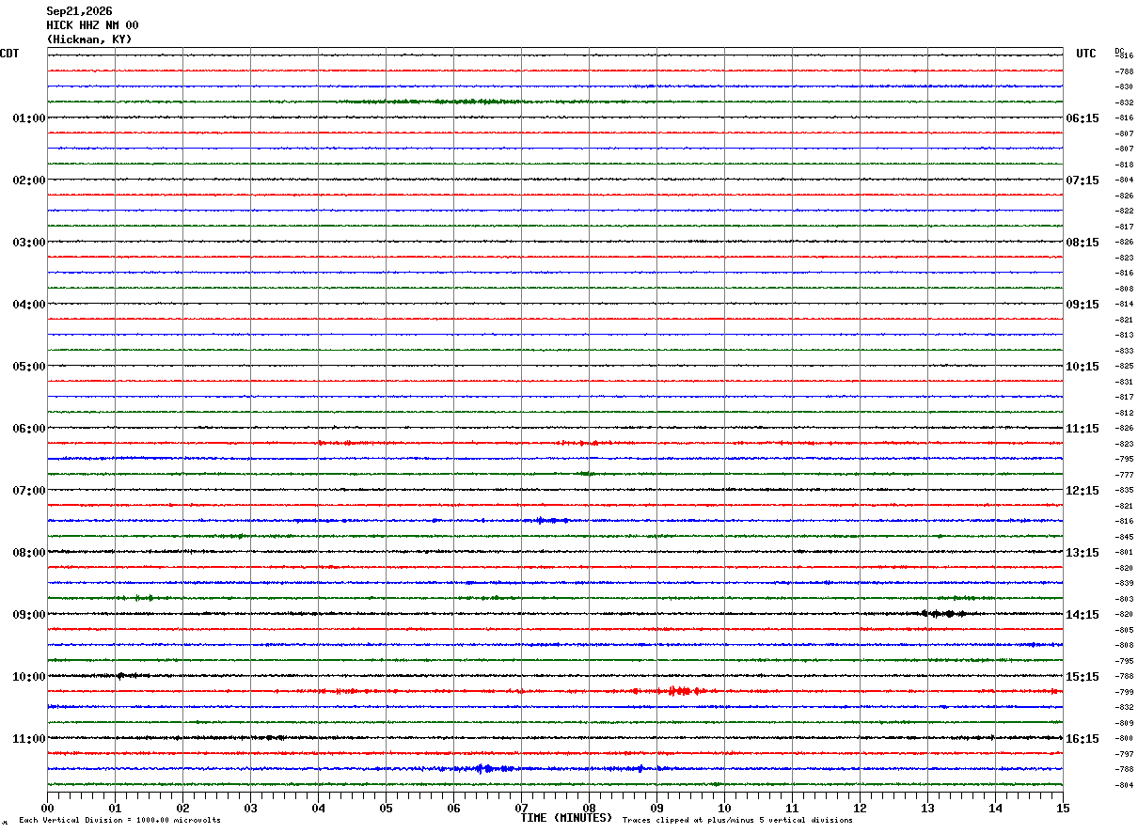This screenshot has width=1138, height=833.
Task: Click the CDT timezone label
Action: 9,54
